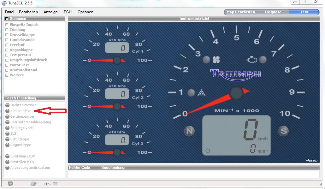Expand the Leerlauf tree node

click(x=7, y=45)
